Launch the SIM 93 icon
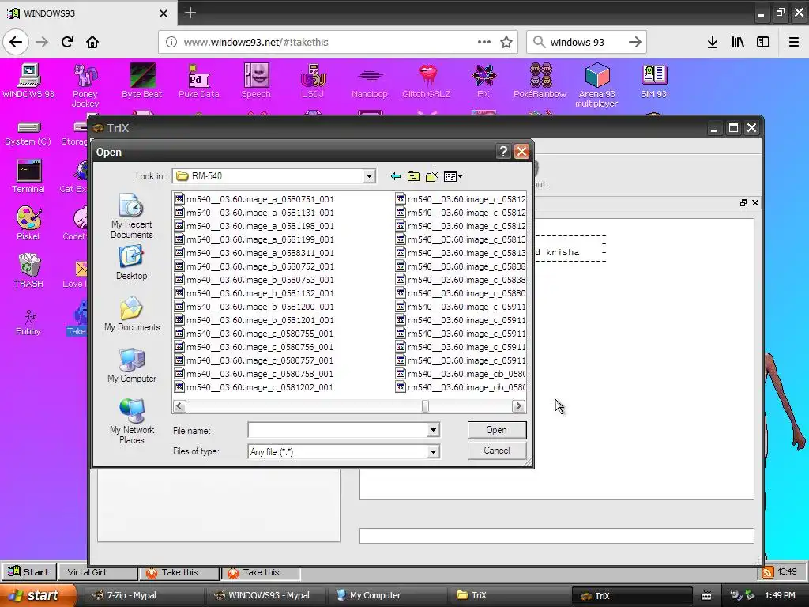Viewport: 809px width, 607px height. (x=653, y=81)
